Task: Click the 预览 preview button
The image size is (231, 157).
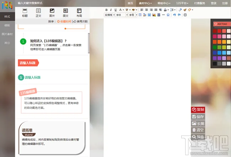Action: [x=198, y=137]
